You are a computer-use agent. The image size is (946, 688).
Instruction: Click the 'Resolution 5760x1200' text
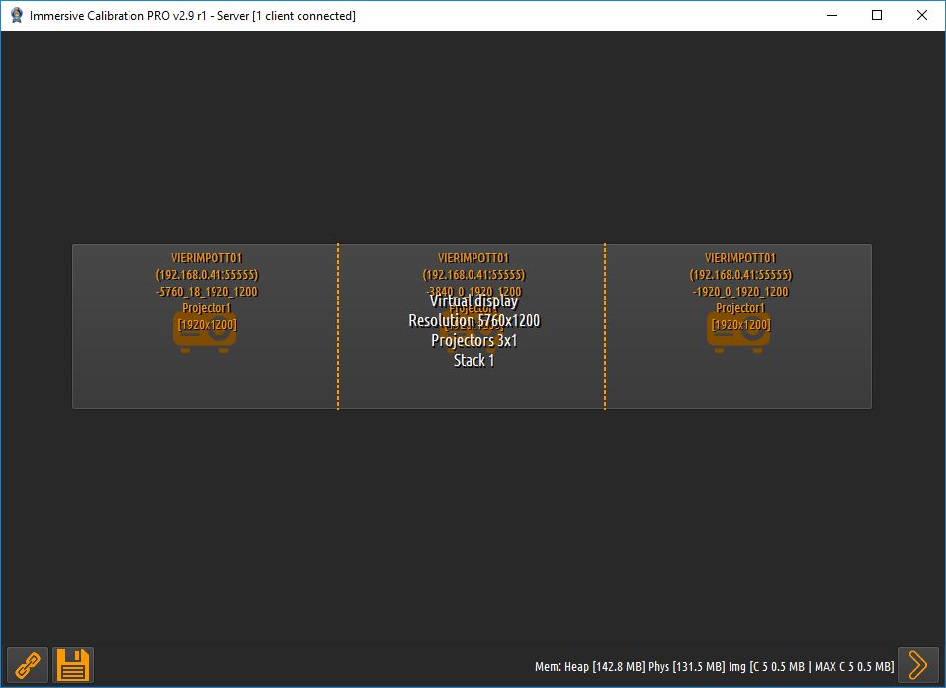tap(474, 320)
